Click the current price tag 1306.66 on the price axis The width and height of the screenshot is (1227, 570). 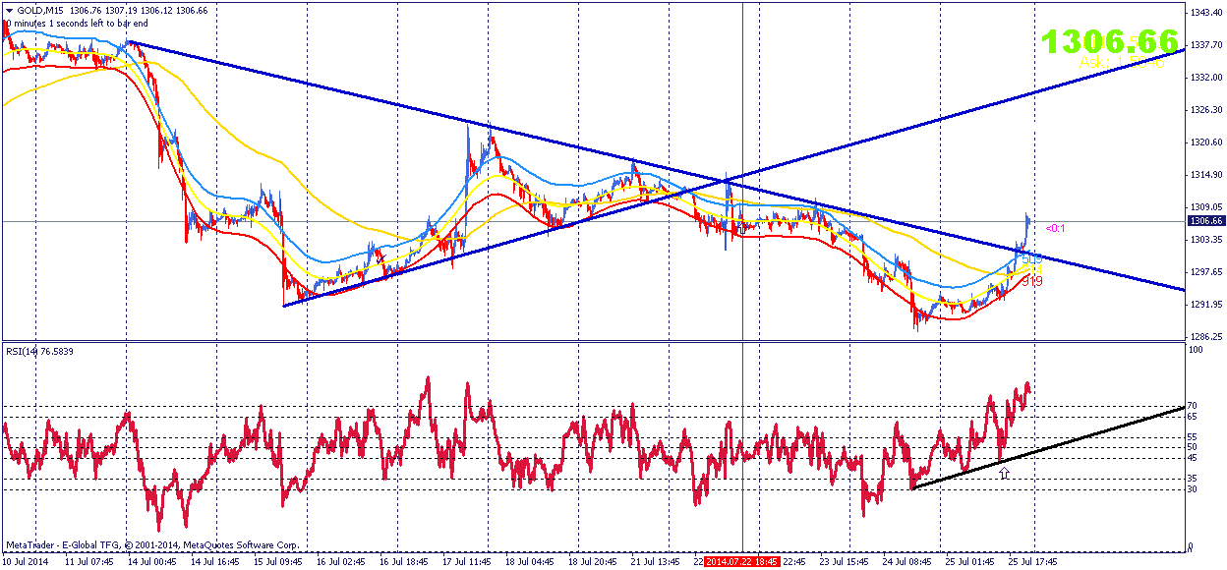tap(1205, 222)
